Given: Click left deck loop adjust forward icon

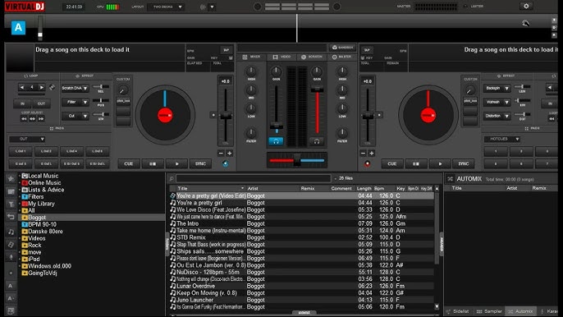Looking at the screenshot, I should [x=41, y=118].
